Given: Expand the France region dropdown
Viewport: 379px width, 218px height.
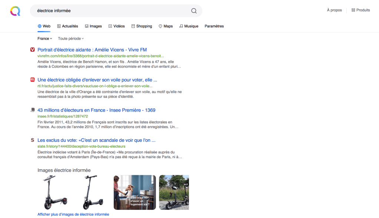Looking at the screenshot, I should (x=44, y=38).
